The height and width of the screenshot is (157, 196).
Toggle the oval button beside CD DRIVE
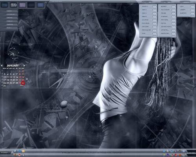pyautogui.click(x=154, y=20)
